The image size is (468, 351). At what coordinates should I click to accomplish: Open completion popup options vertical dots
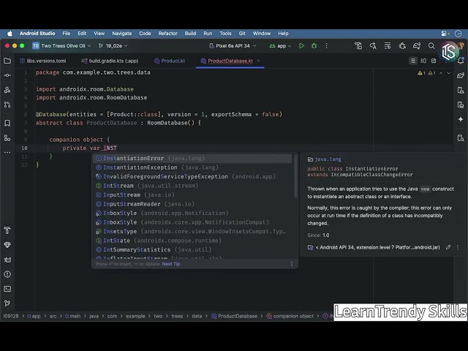292,264
